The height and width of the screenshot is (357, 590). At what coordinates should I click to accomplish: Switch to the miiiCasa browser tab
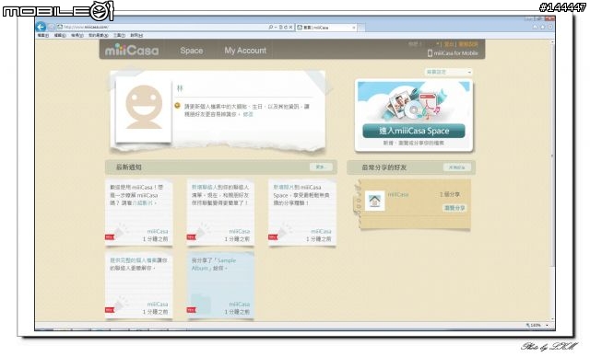click(325, 28)
